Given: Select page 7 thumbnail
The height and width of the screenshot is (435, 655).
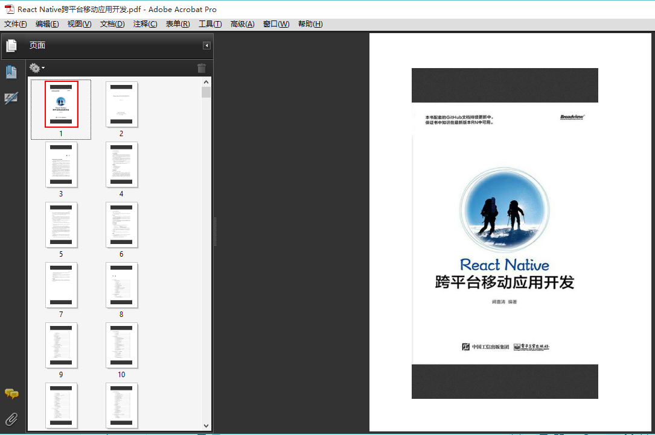Looking at the screenshot, I should coord(62,285).
